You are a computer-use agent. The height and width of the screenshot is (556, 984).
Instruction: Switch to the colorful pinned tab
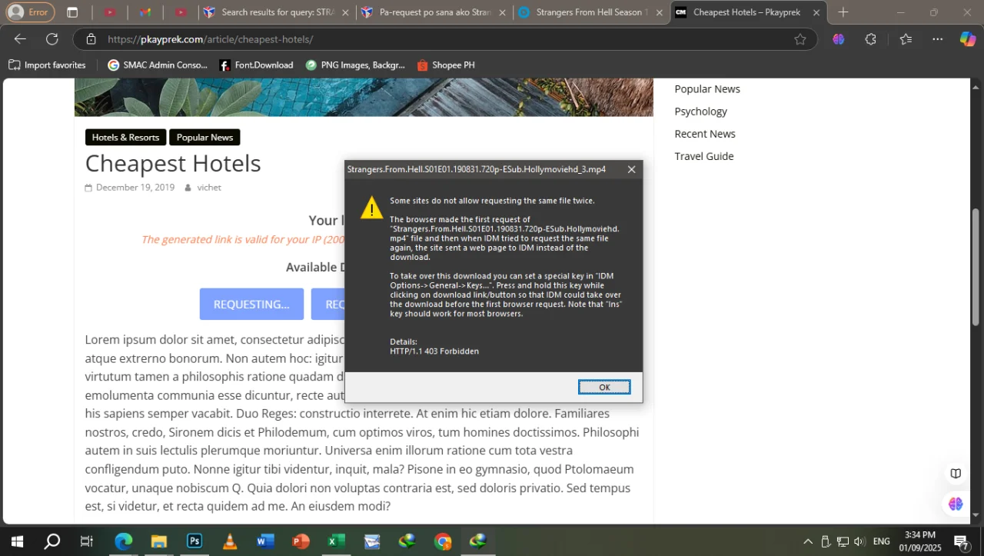click(145, 12)
